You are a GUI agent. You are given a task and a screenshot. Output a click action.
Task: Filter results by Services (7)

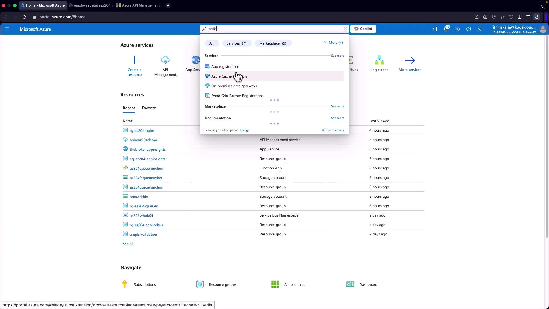[x=236, y=43]
